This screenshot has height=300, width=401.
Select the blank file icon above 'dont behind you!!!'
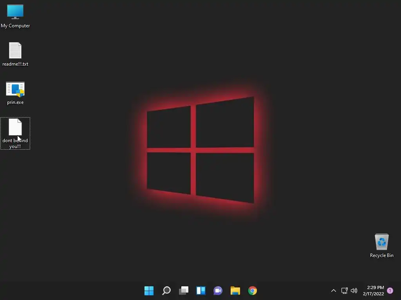(x=15, y=127)
